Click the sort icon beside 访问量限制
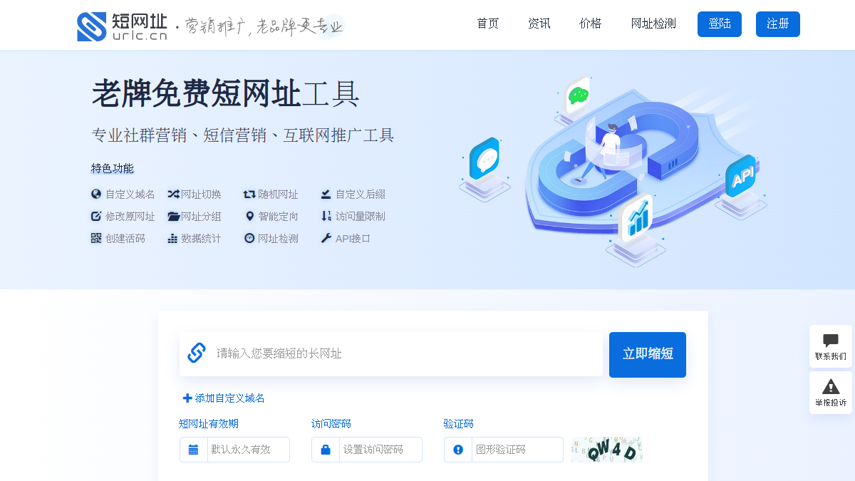The height and width of the screenshot is (481, 855). click(326, 216)
